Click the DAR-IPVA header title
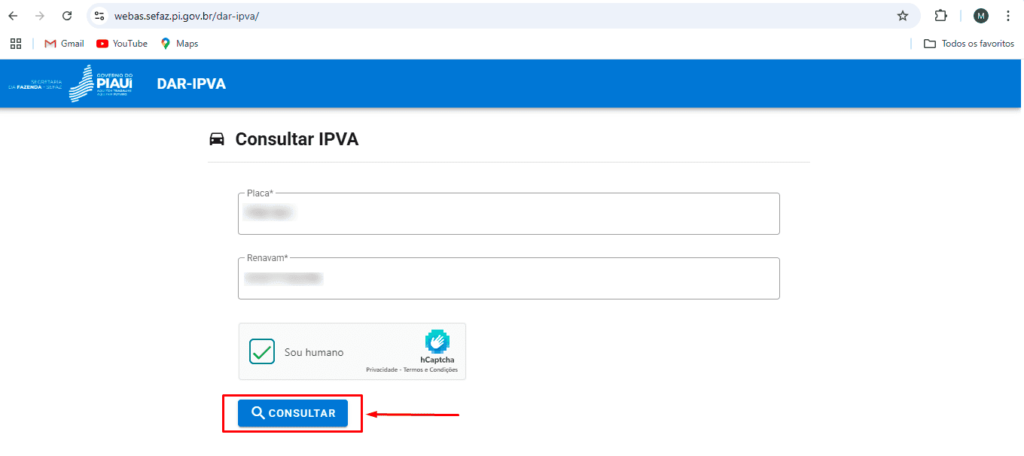Screen dimensions: 1024x456 coord(190,84)
